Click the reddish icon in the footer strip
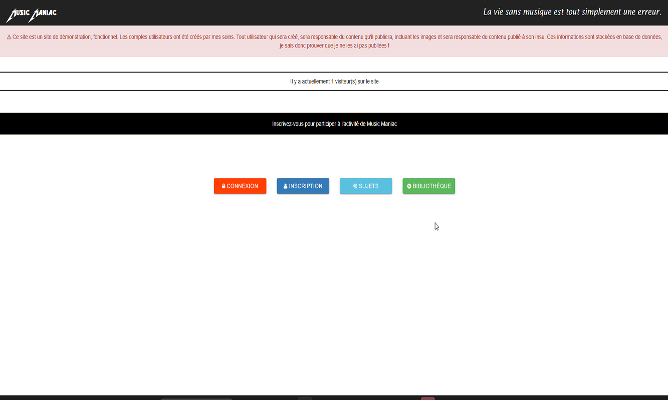Screen dimensions: 668x400 click(x=427, y=398)
